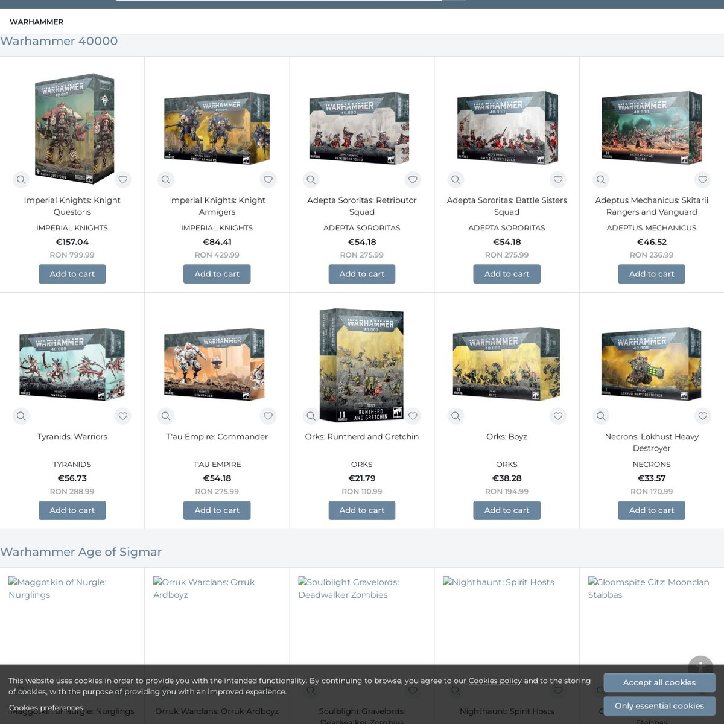The width and height of the screenshot is (724, 724).
Task: Add Battle Sisters Squad to cart
Action: (507, 274)
